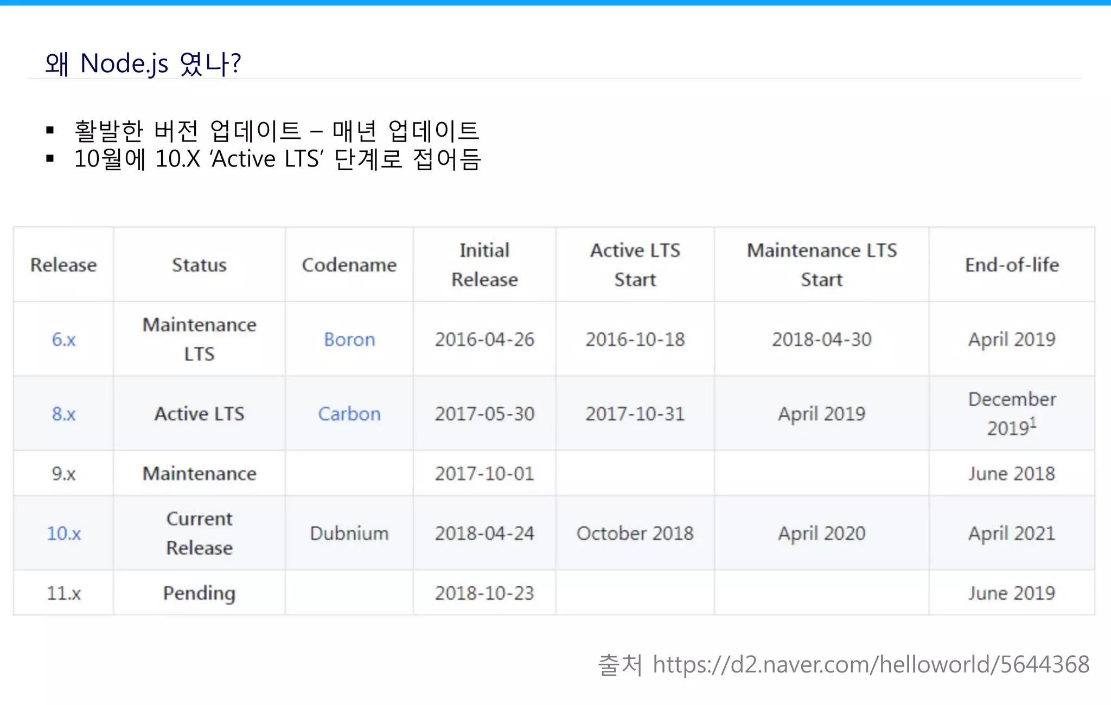This screenshot has width=1111, height=705.
Task: Select the bullet '활발한 버전 업데이트 – 매년 업데이트'
Action: coord(277,130)
